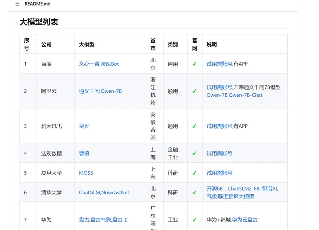This screenshot has width=319, height=230.
Task: Click the README.md file title
Action: click(x=37, y=4)
